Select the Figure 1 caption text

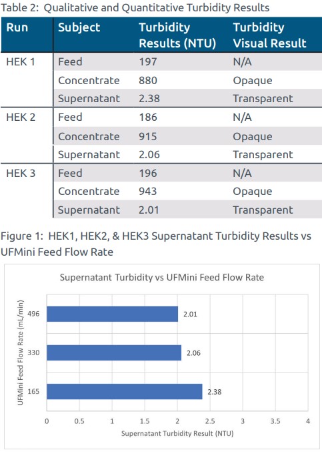[x=156, y=244]
